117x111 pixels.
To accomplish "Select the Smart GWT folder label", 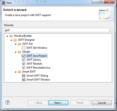I will [x=29, y=72].
